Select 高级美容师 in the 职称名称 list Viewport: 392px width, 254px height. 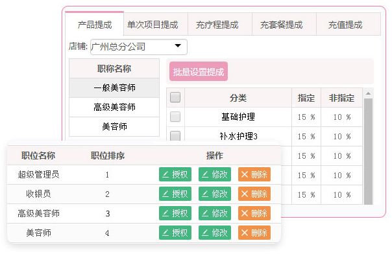point(114,107)
